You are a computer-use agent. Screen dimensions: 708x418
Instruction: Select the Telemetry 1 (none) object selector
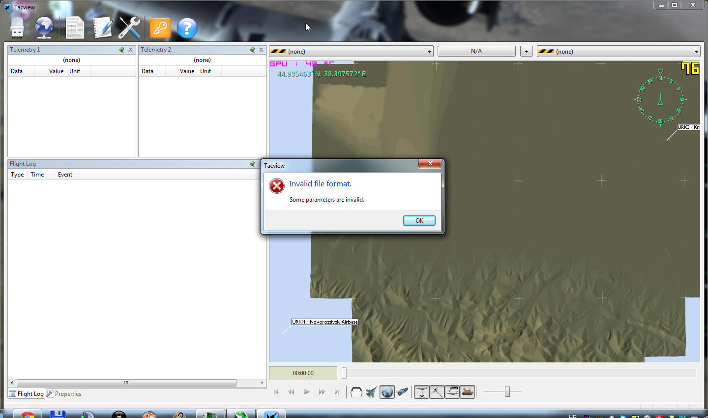(72, 60)
